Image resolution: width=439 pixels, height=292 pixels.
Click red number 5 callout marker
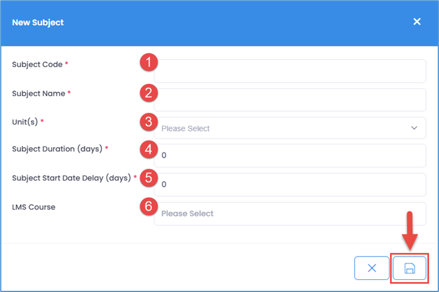coord(149,177)
